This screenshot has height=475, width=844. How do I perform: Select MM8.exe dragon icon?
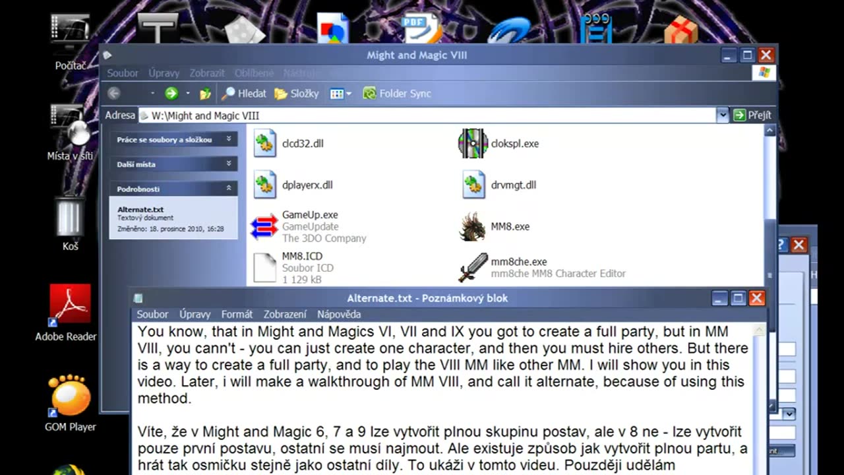[x=473, y=227]
